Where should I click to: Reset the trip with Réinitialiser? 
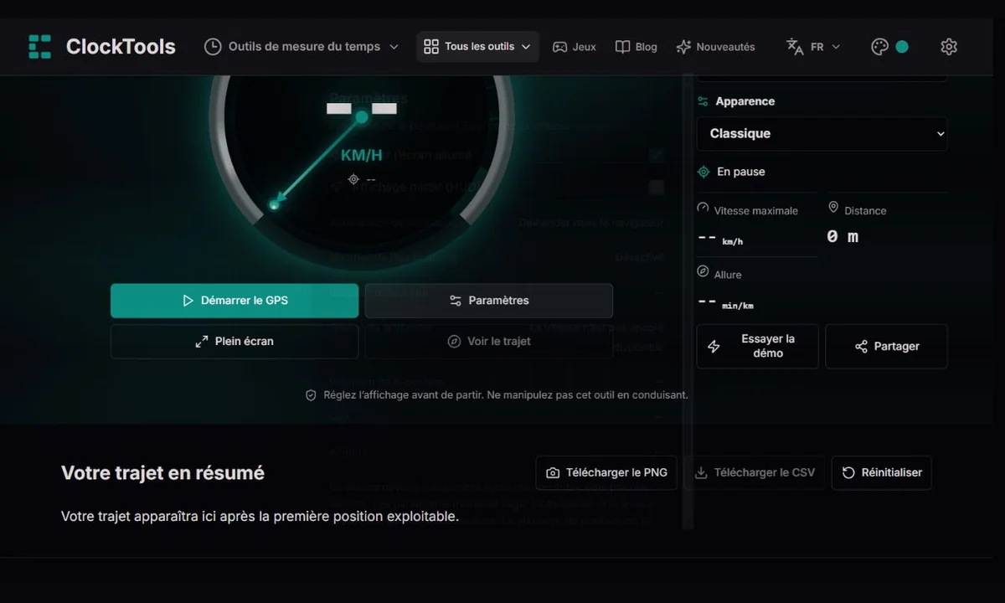pyautogui.click(x=881, y=473)
